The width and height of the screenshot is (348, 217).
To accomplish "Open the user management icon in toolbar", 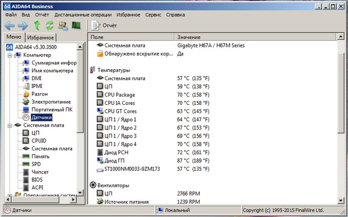I will pos(63,26).
